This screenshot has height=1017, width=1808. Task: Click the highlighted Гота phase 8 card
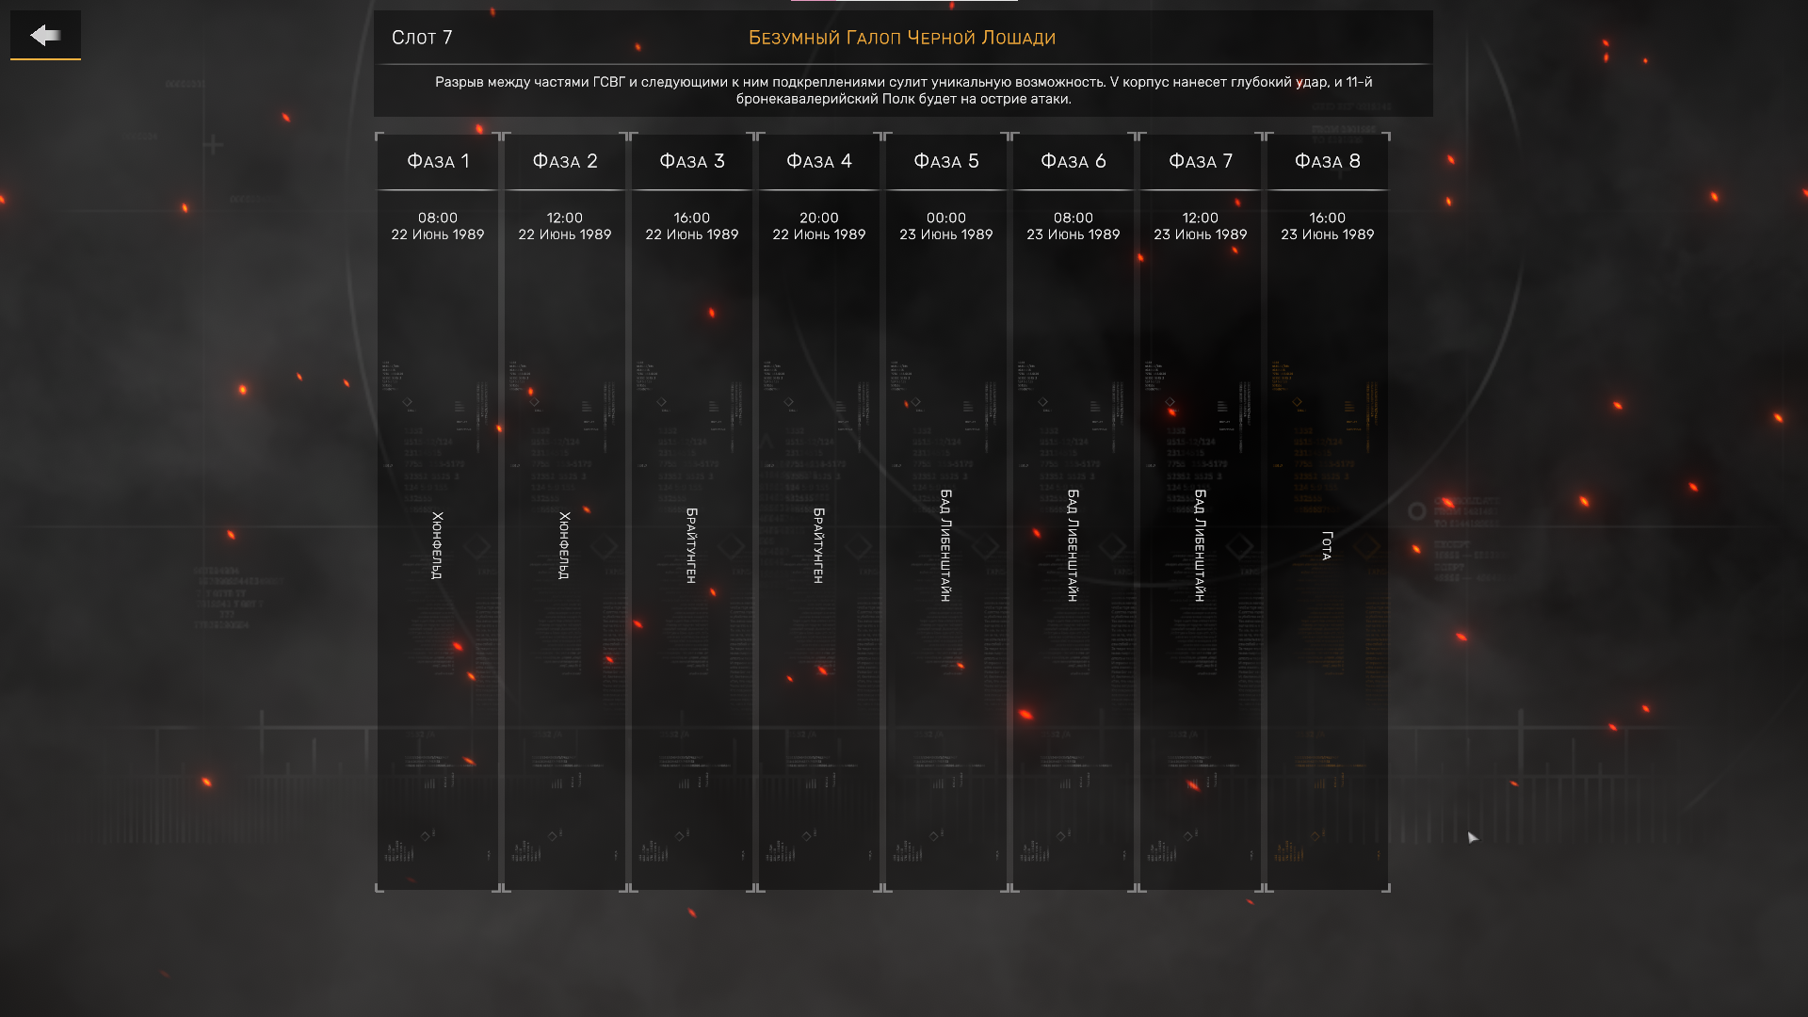(1327, 545)
